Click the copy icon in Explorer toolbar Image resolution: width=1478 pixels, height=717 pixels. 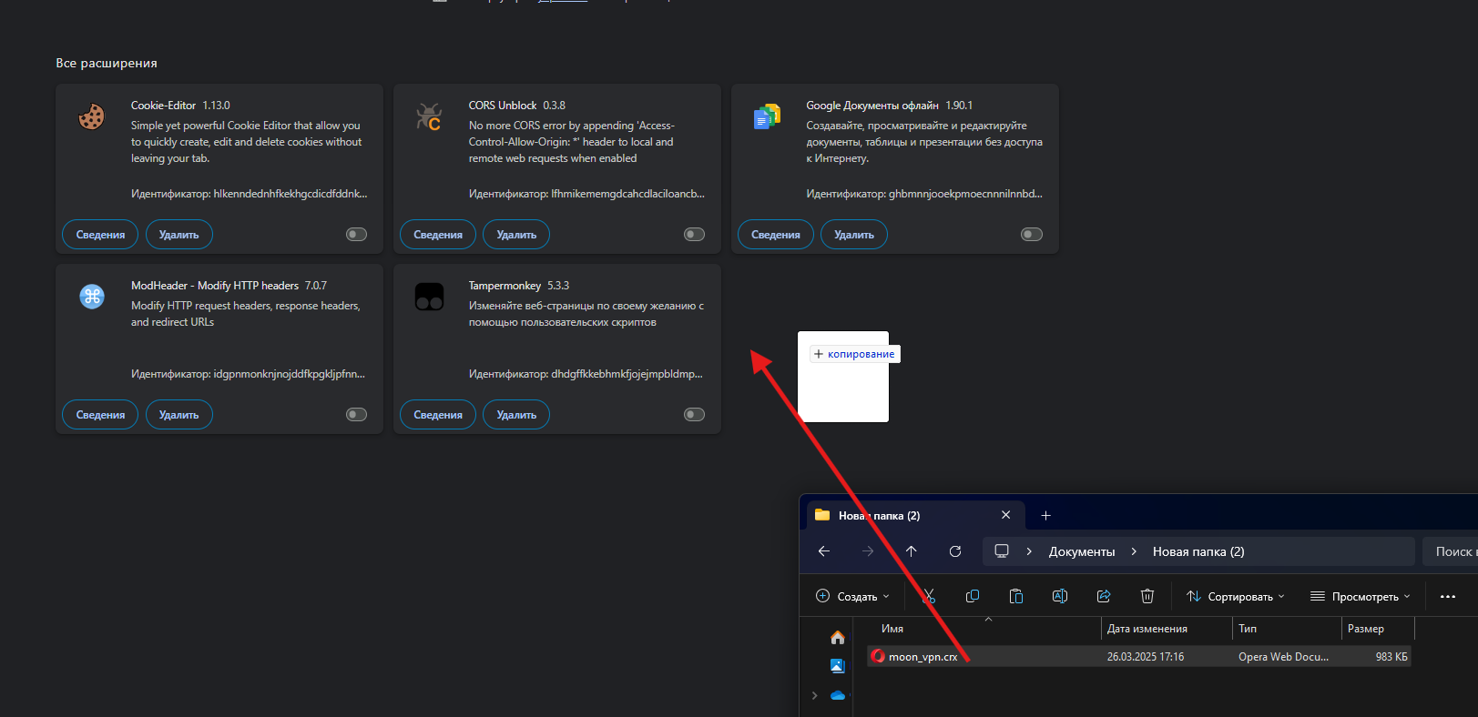[x=972, y=596]
